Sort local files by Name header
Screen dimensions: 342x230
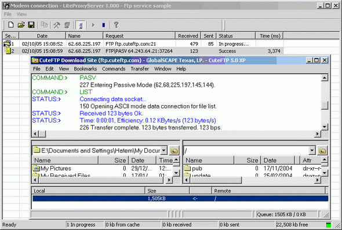tap(65, 161)
